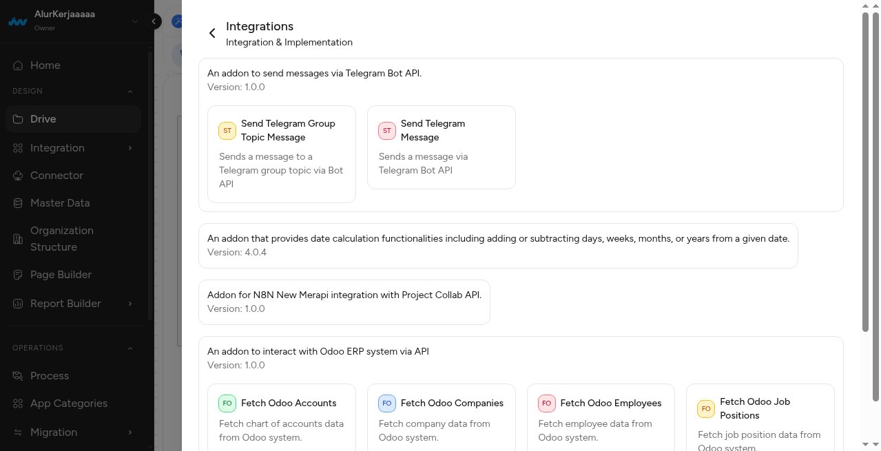Open the AlurKerjaaaaa workspace dropdown
Viewport: 881px width, 451px height.
(135, 21)
